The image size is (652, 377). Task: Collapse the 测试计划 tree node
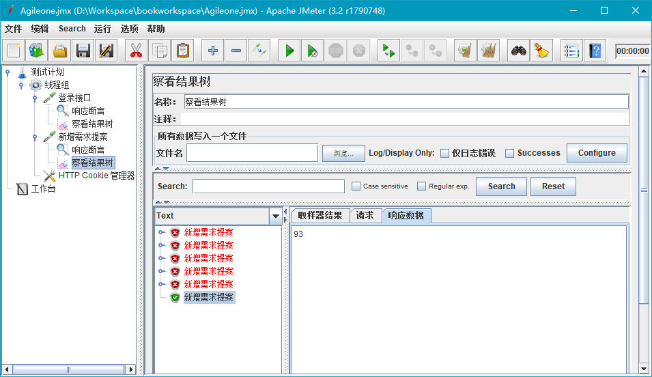click(8, 72)
